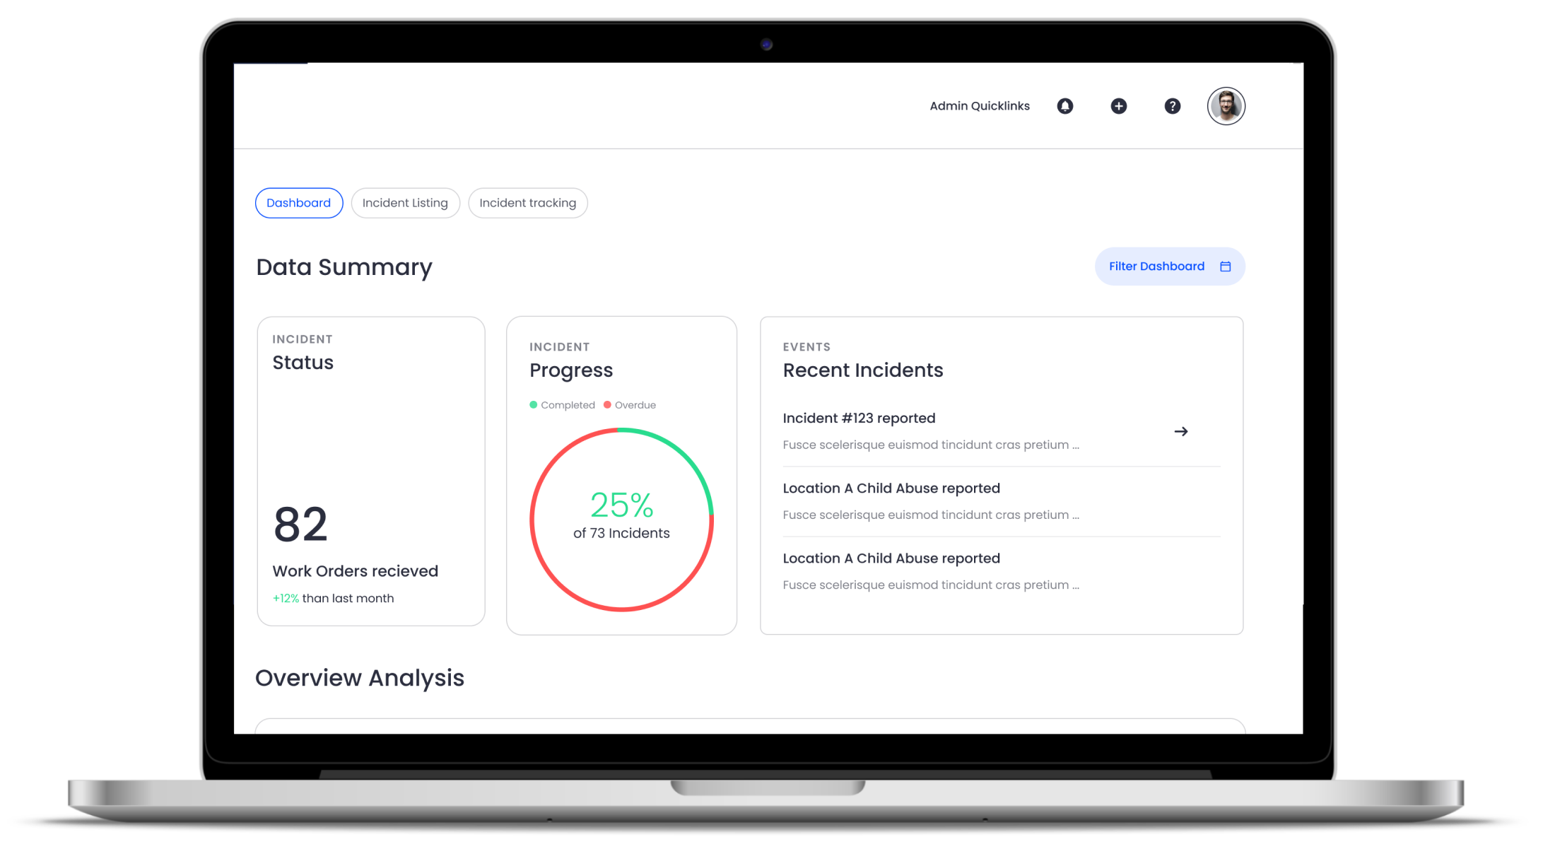Click arrow next to Incident #123 reported
This screenshot has height=861, width=1543.
click(x=1181, y=431)
